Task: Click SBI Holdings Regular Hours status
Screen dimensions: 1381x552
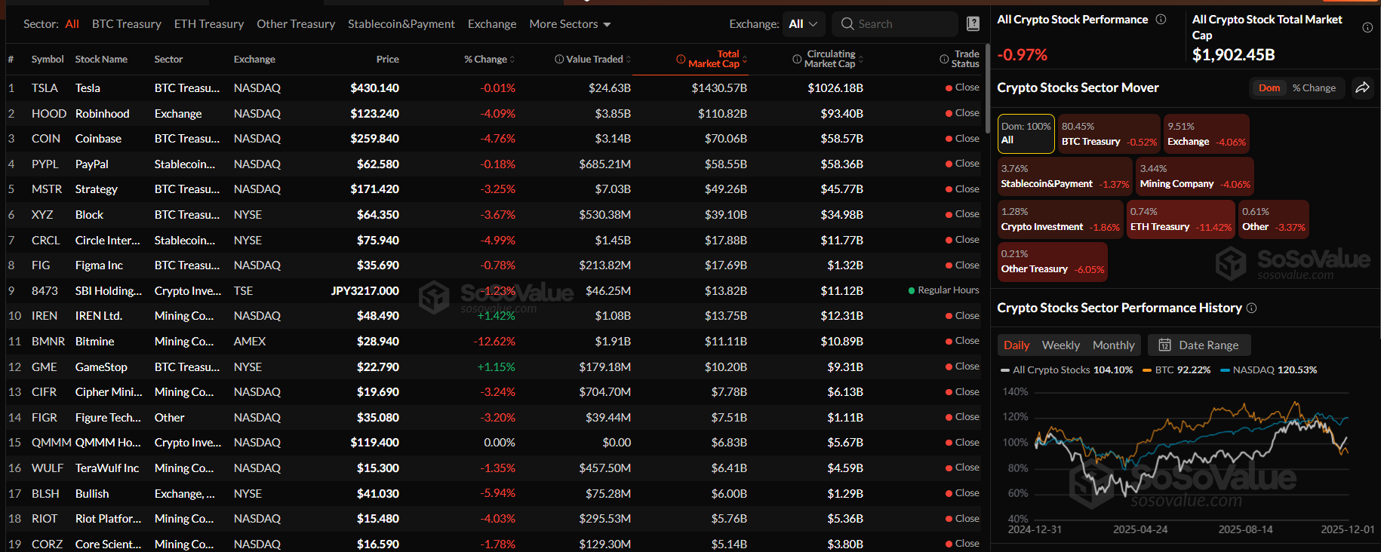Action: 944,290
